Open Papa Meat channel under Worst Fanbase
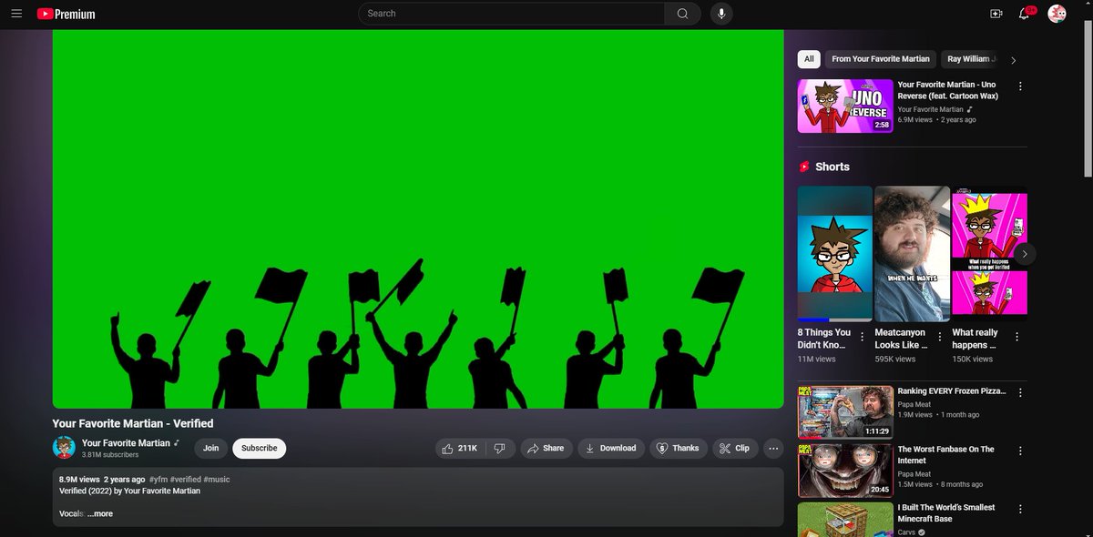 click(914, 473)
